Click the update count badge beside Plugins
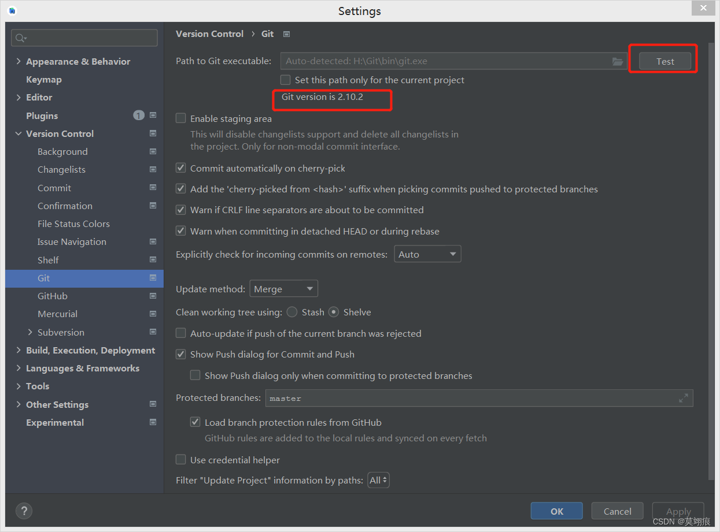This screenshot has width=720, height=532. click(x=139, y=116)
